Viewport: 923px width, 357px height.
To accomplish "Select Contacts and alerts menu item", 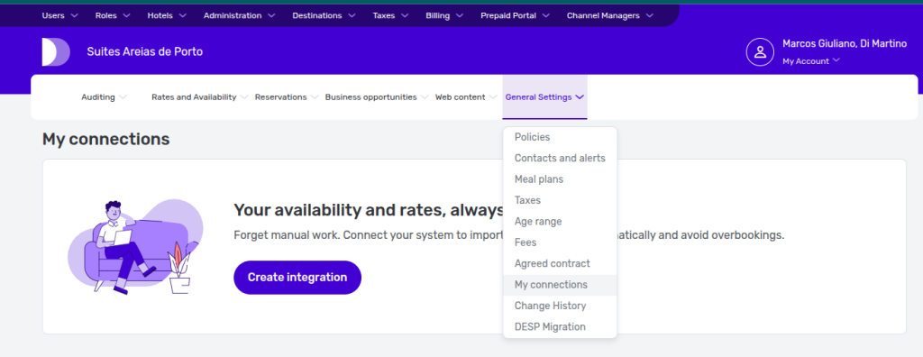I will point(560,159).
